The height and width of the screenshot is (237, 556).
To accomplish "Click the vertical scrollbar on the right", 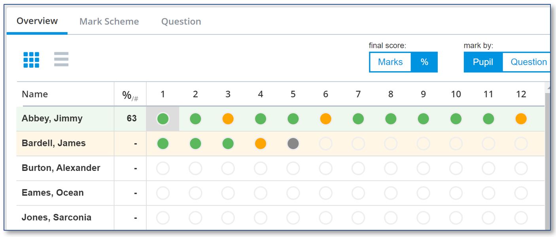I will coord(547,158).
